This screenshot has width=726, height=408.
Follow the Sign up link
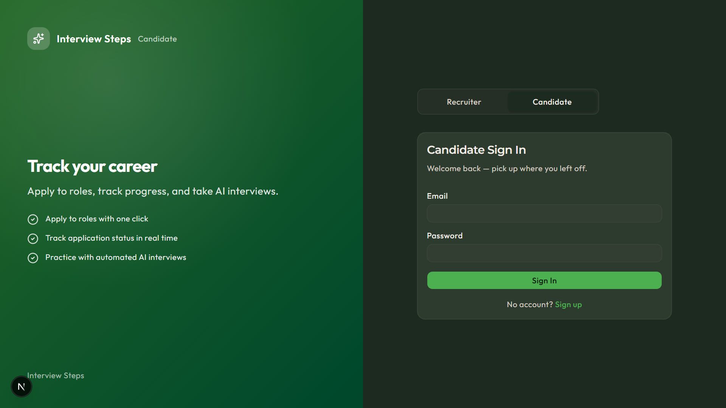[x=568, y=304]
